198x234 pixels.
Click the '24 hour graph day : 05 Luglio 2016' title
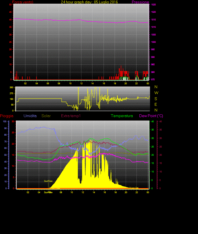point(89,2)
